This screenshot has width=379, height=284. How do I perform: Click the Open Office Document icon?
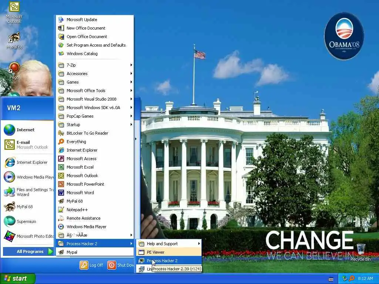click(61, 37)
